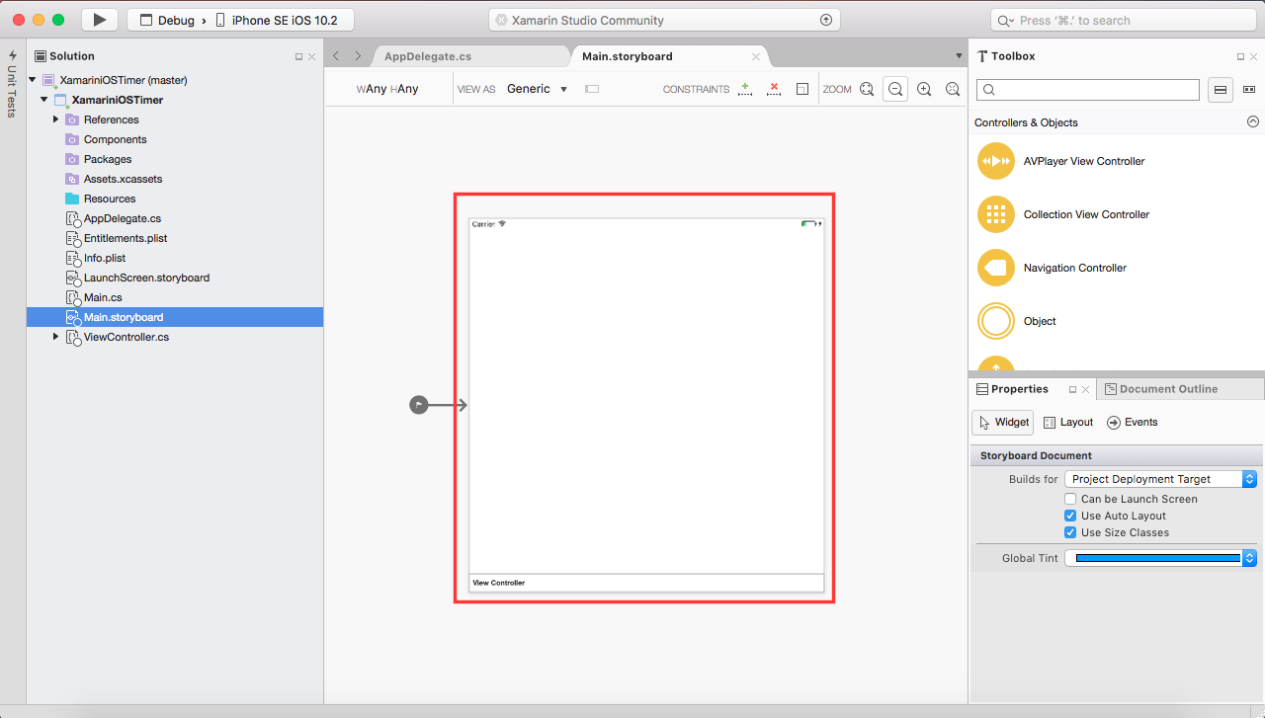Zoom in on the storyboard canvas

point(924,89)
